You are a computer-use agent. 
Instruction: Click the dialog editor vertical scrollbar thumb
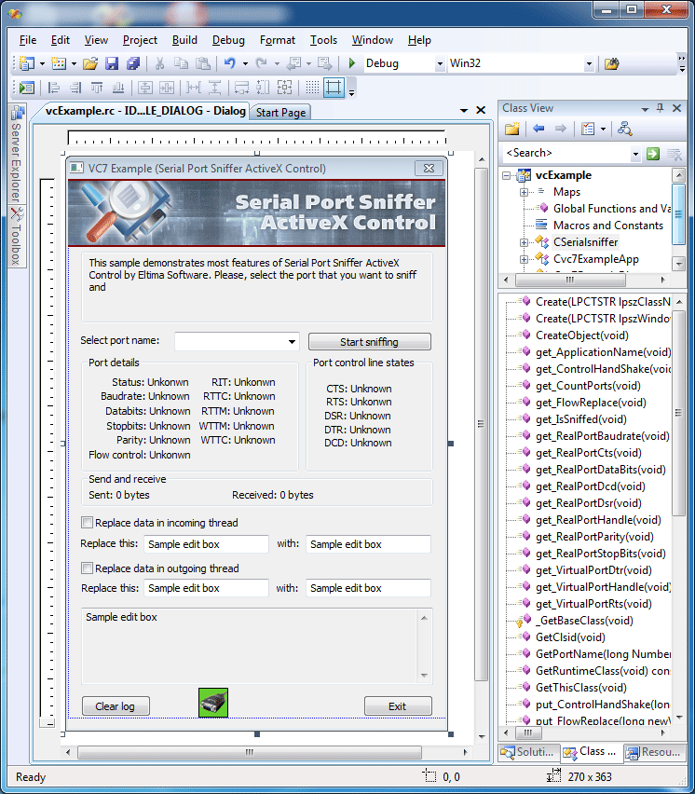point(481,423)
